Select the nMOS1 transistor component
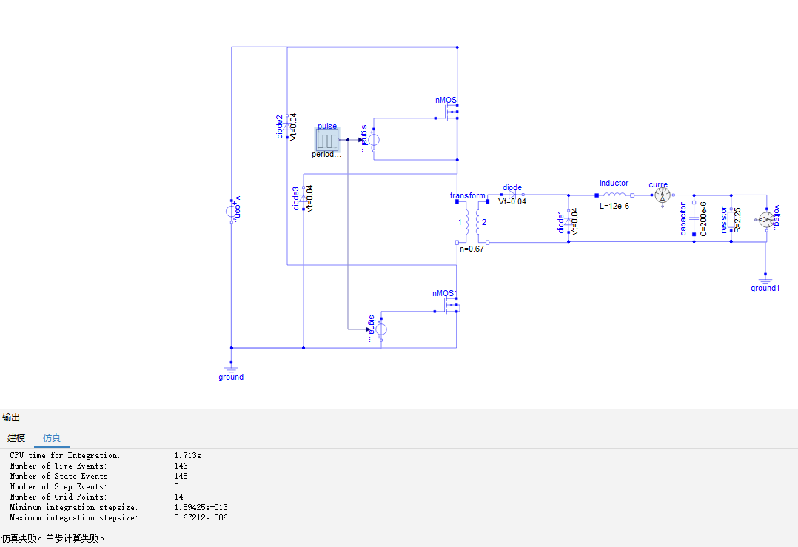The image size is (798, 547). pyautogui.click(x=447, y=306)
